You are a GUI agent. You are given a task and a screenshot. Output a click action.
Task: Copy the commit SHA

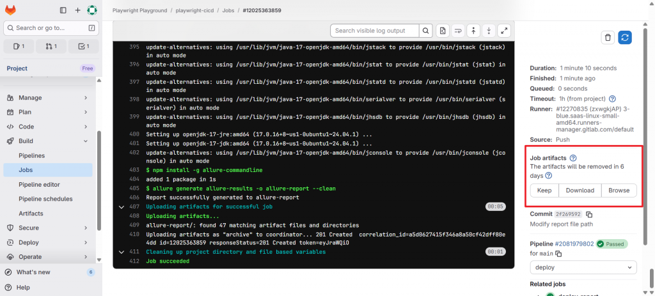589,214
